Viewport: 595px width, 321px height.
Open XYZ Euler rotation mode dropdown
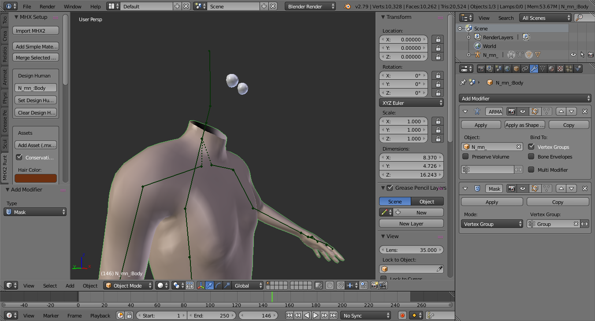[x=411, y=103]
